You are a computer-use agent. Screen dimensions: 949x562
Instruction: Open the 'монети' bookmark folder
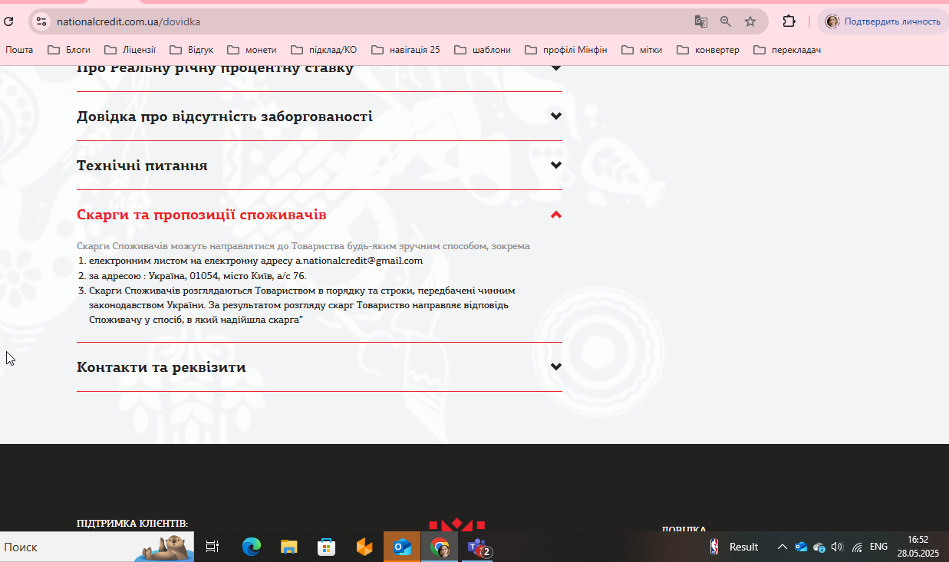point(252,50)
